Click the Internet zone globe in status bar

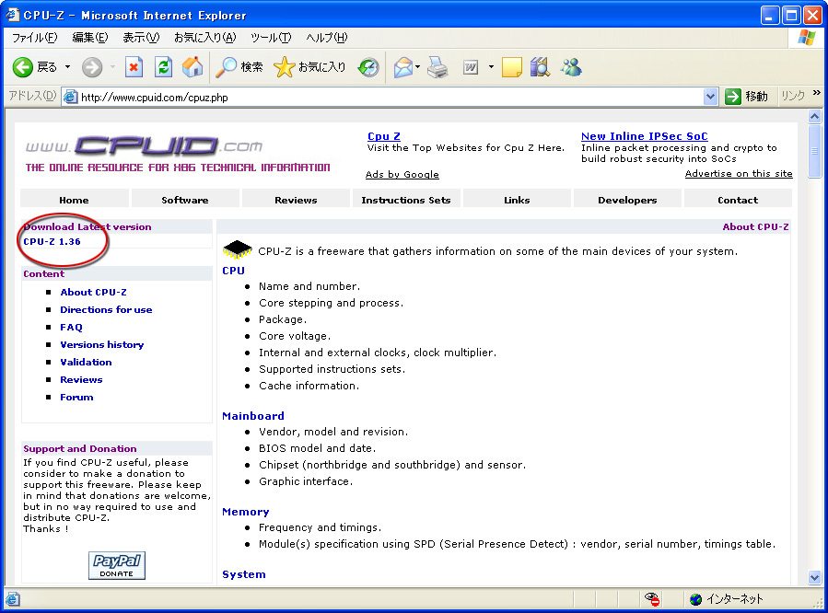point(696,599)
